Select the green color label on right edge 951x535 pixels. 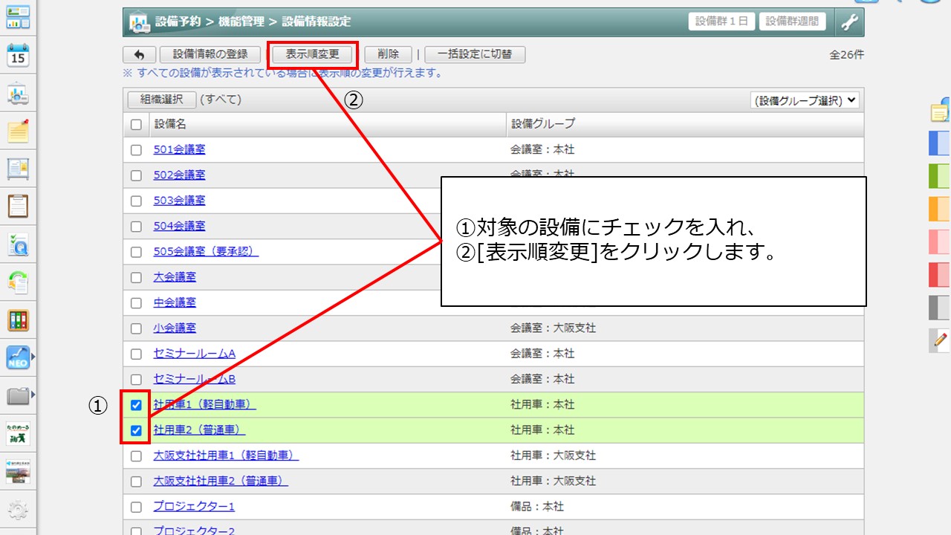point(940,176)
